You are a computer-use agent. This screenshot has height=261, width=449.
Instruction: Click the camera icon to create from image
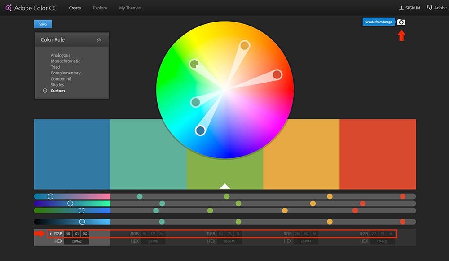click(x=401, y=22)
